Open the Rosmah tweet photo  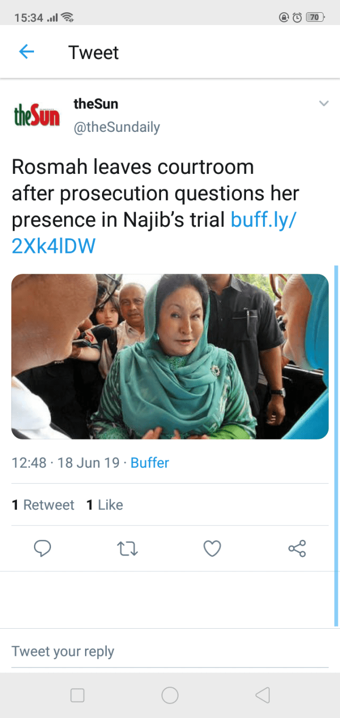[x=170, y=356]
